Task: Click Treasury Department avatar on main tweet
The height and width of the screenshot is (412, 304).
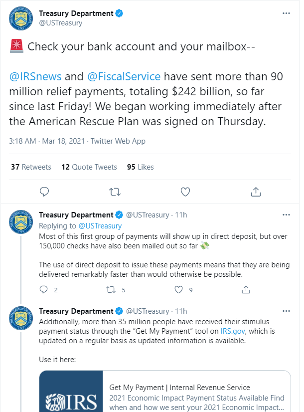Action: [21, 18]
